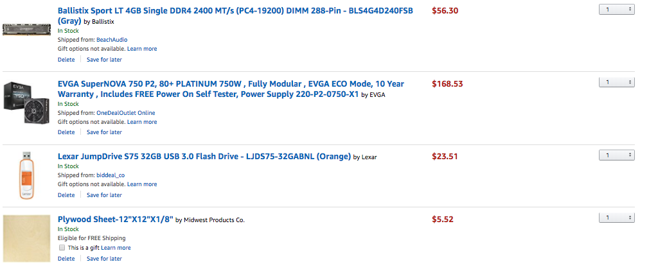Click the BeachAudio seller link
The height and width of the screenshot is (269, 658).
tap(112, 40)
